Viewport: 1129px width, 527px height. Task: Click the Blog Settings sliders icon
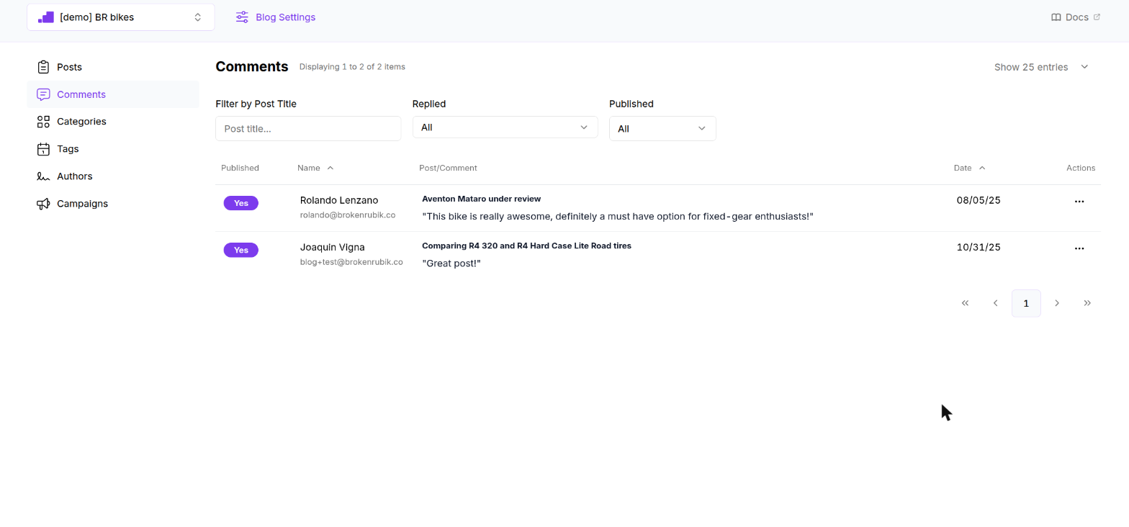coord(242,17)
